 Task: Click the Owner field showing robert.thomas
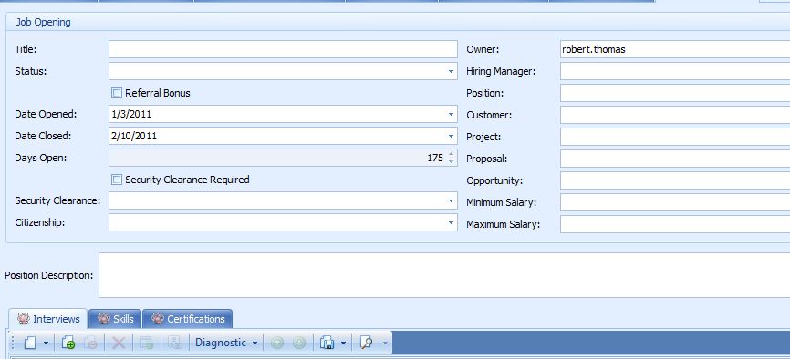[x=675, y=49]
